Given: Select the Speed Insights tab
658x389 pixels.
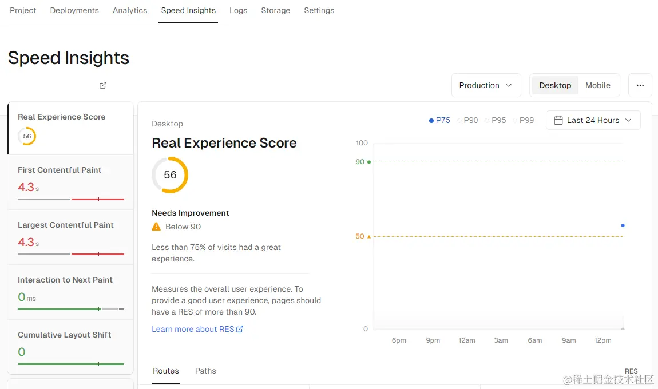Looking at the screenshot, I should point(188,10).
